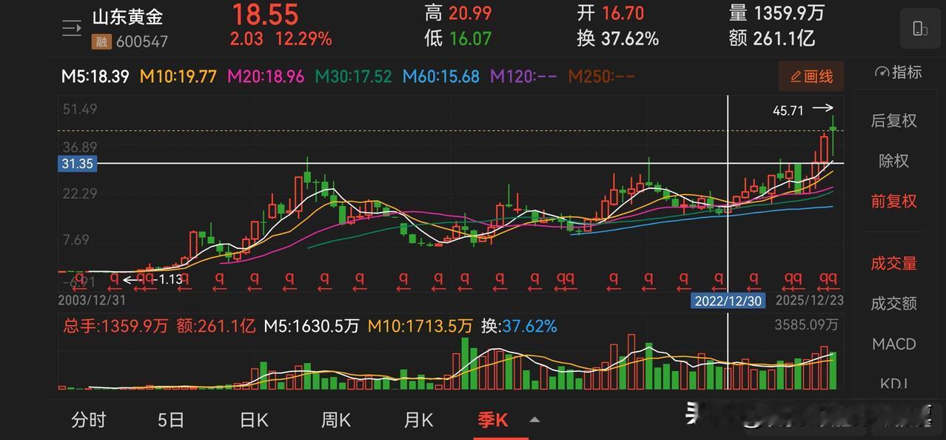Tap the M5:18.39 moving average label
The image size is (946, 440).
click(95, 76)
